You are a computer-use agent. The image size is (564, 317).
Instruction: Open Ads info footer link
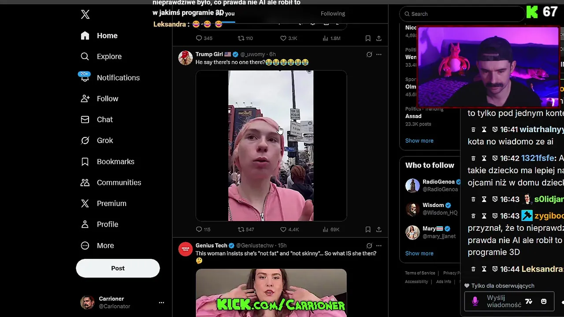[x=444, y=282]
